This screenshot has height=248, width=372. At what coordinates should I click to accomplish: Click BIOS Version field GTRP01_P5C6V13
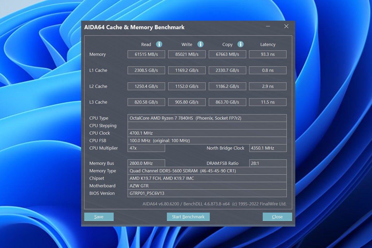click(x=207, y=193)
